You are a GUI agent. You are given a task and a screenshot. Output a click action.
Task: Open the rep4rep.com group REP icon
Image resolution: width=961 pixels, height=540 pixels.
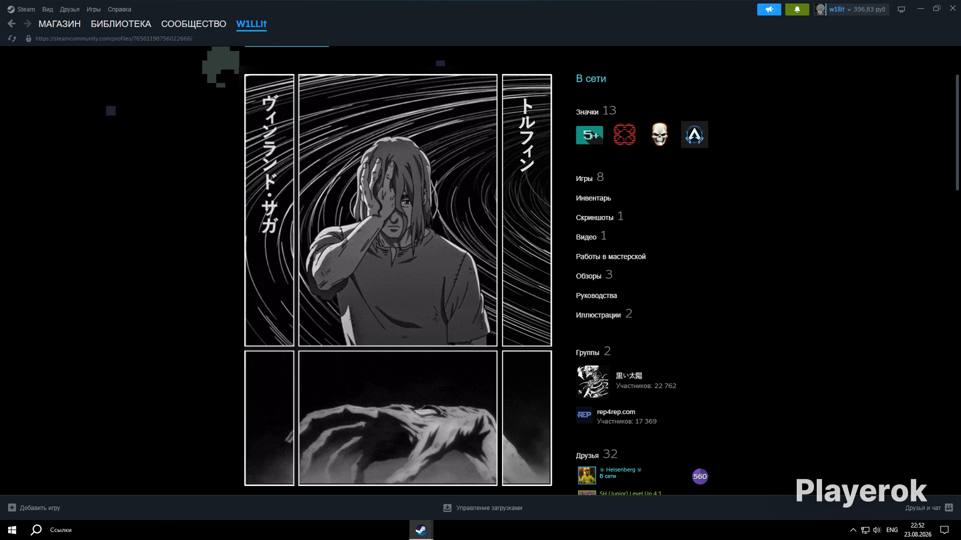(x=584, y=415)
